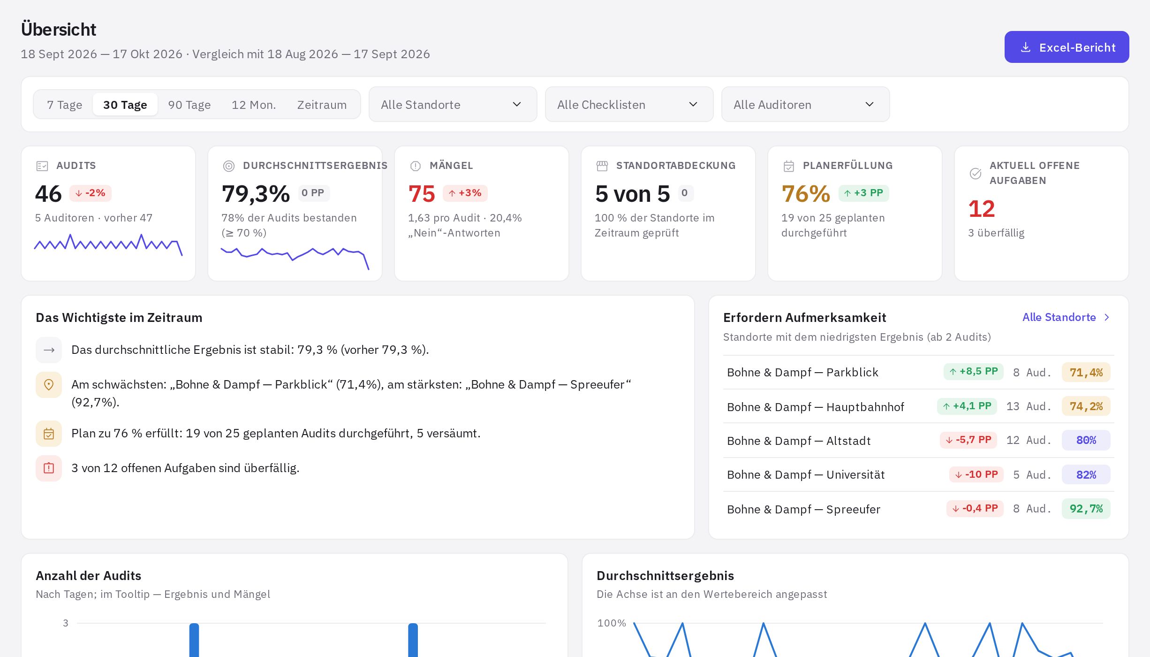Open the Bohne & Dampf — Parkblick row
1150x657 pixels.
(x=919, y=373)
